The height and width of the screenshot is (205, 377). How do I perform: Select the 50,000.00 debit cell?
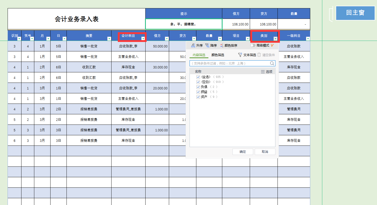(157, 46)
